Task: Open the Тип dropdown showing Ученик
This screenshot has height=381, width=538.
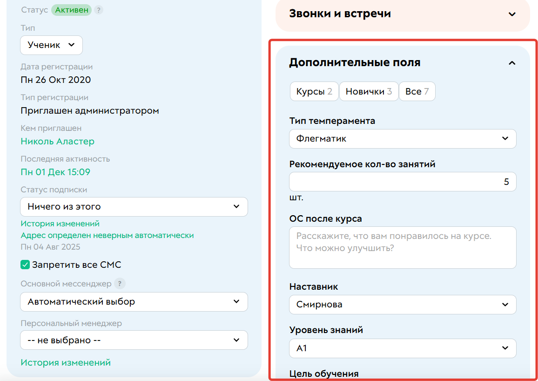Action: click(x=51, y=45)
